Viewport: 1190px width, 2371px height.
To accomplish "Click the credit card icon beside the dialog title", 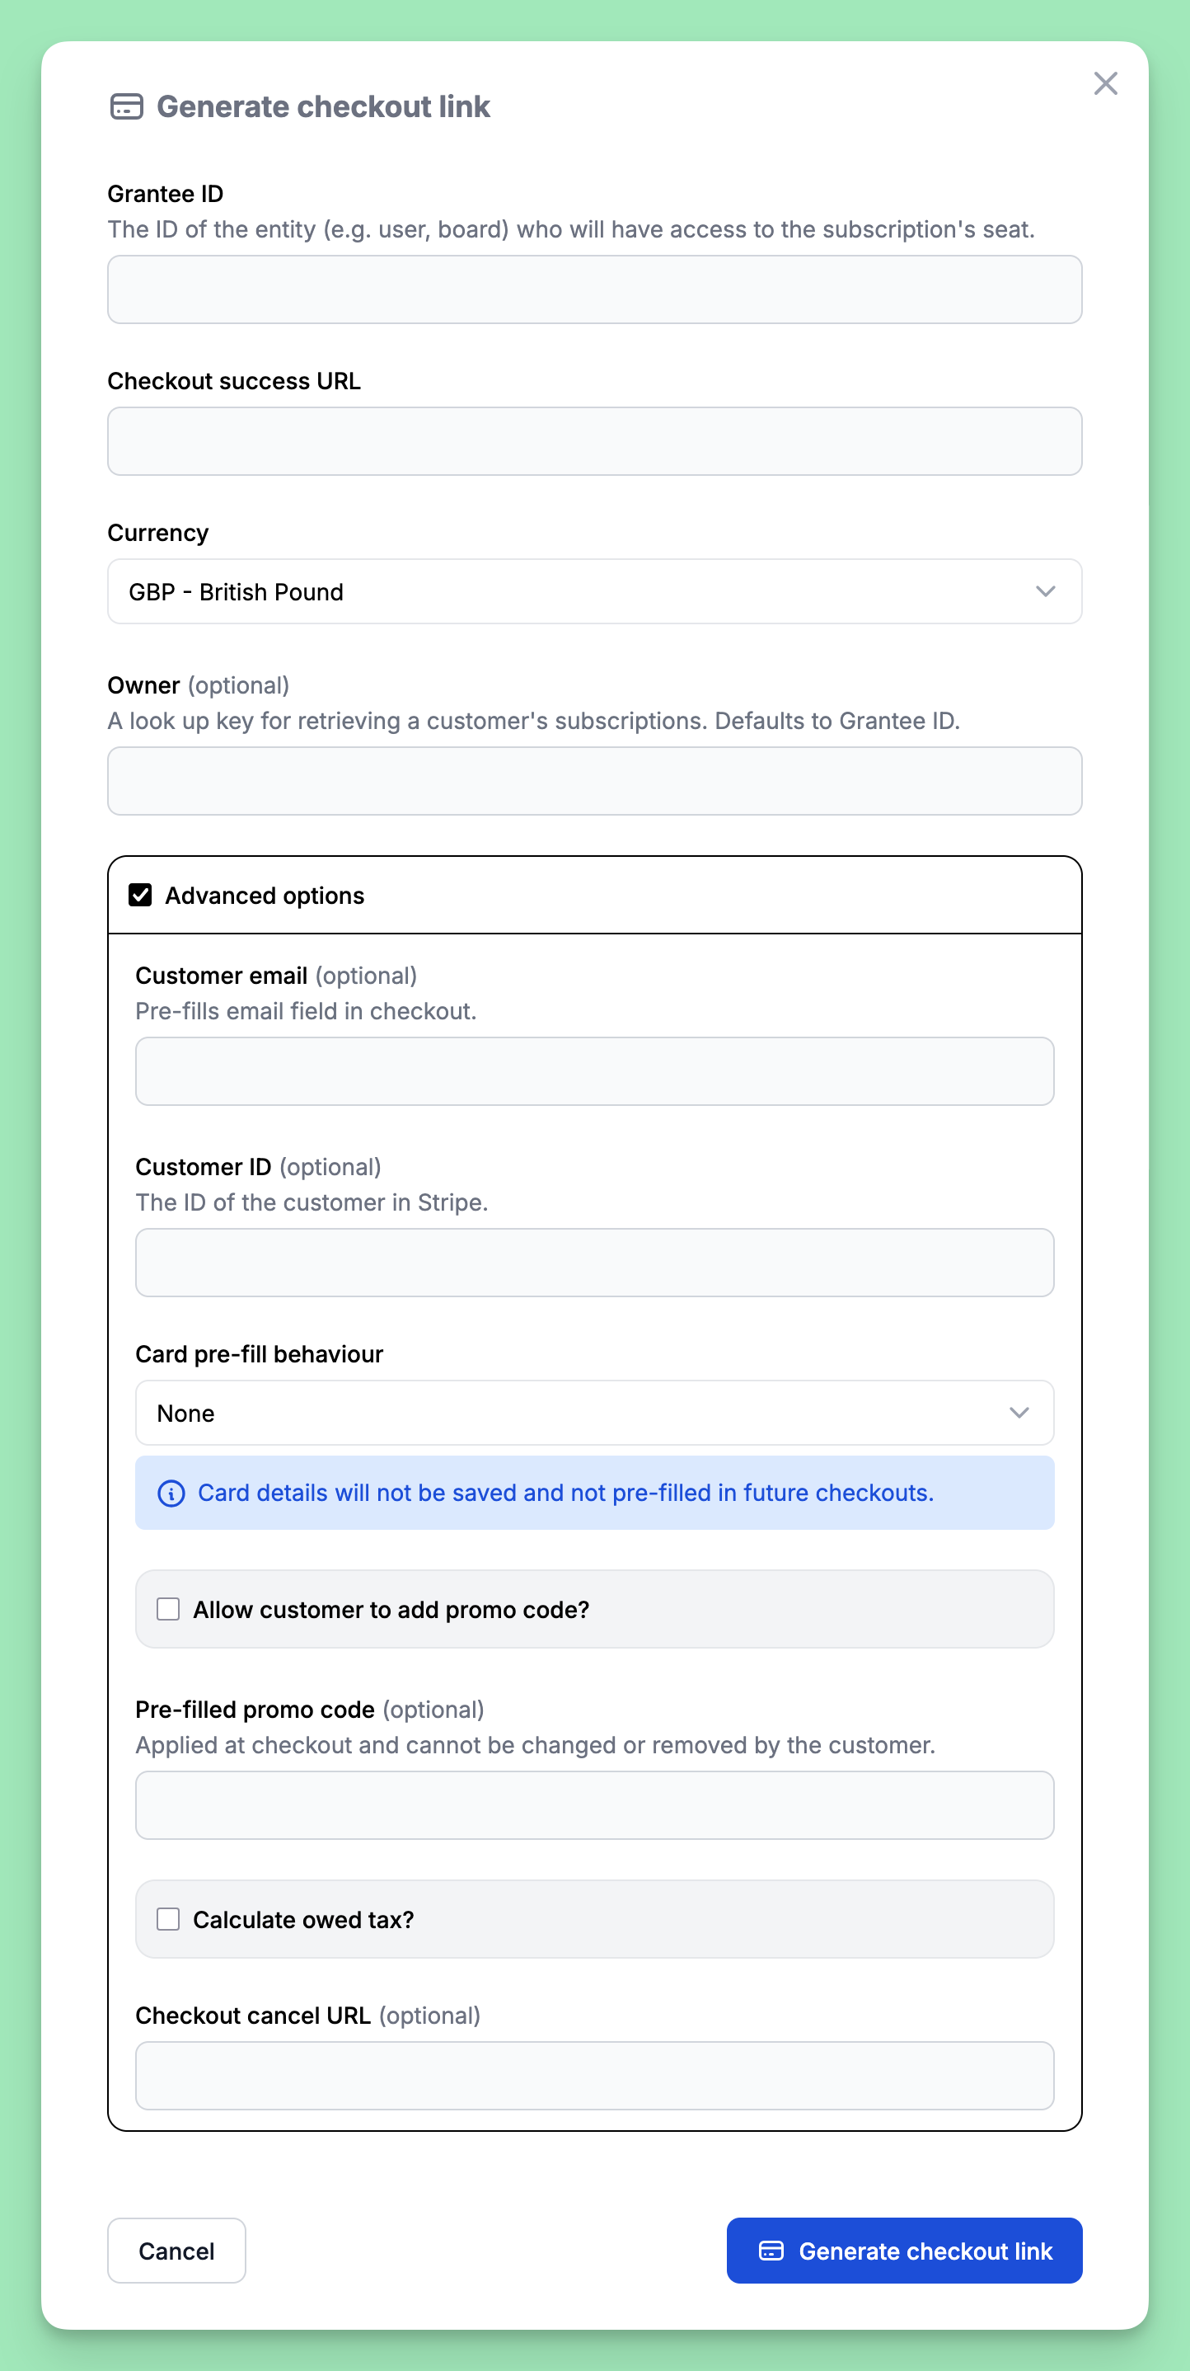I will pyautogui.click(x=126, y=106).
